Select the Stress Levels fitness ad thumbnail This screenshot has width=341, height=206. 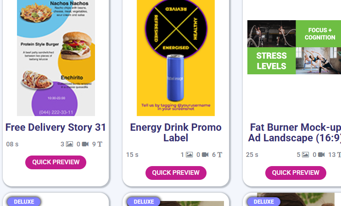pyautogui.click(x=294, y=47)
